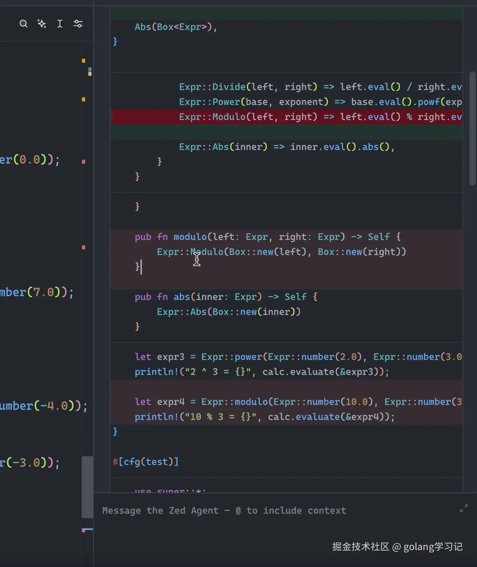Click the println "10 % 3" line
This screenshot has width=477, height=567.
pos(265,417)
